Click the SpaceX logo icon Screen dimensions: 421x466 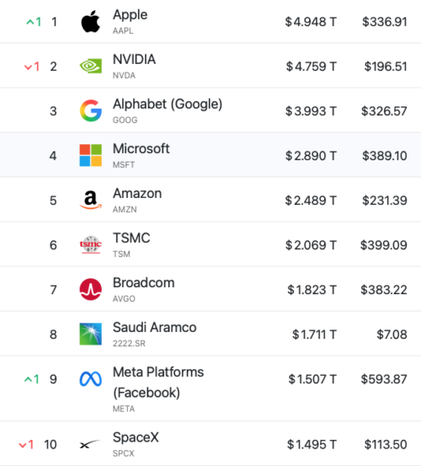(x=90, y=444)
